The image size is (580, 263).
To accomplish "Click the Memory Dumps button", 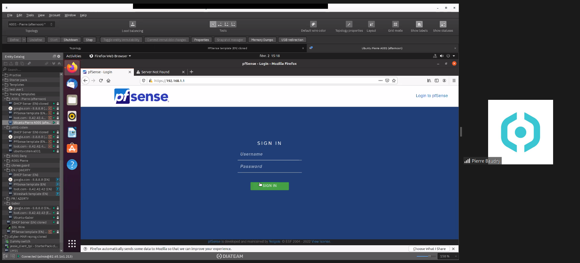I will click(x=262, y=40).
